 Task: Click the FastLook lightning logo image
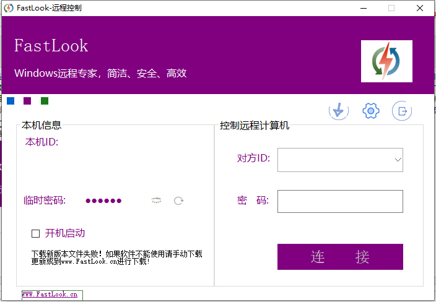[386, 61]
